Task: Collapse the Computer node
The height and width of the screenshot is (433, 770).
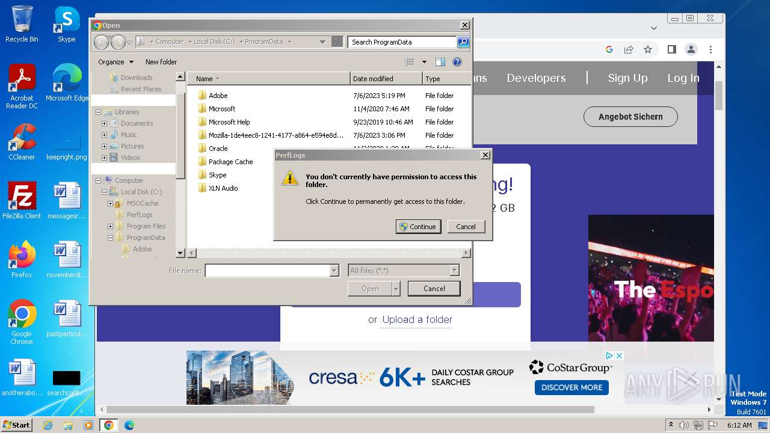Action: 98,180
